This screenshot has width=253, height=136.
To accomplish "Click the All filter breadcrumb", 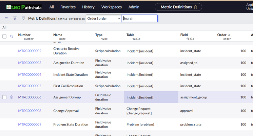I will click(4, 27).
